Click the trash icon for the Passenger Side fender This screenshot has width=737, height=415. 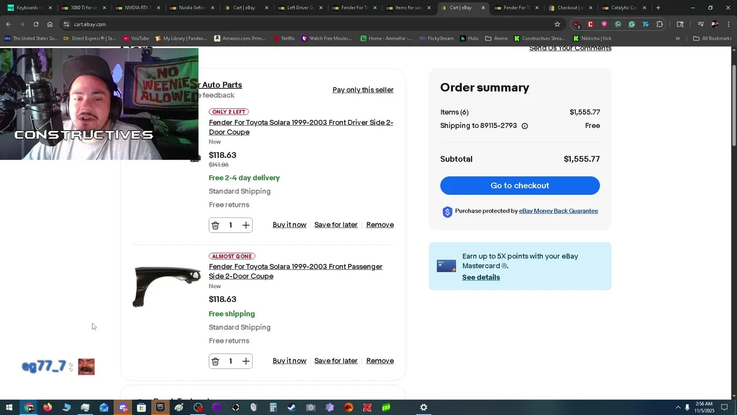(215, 361)
